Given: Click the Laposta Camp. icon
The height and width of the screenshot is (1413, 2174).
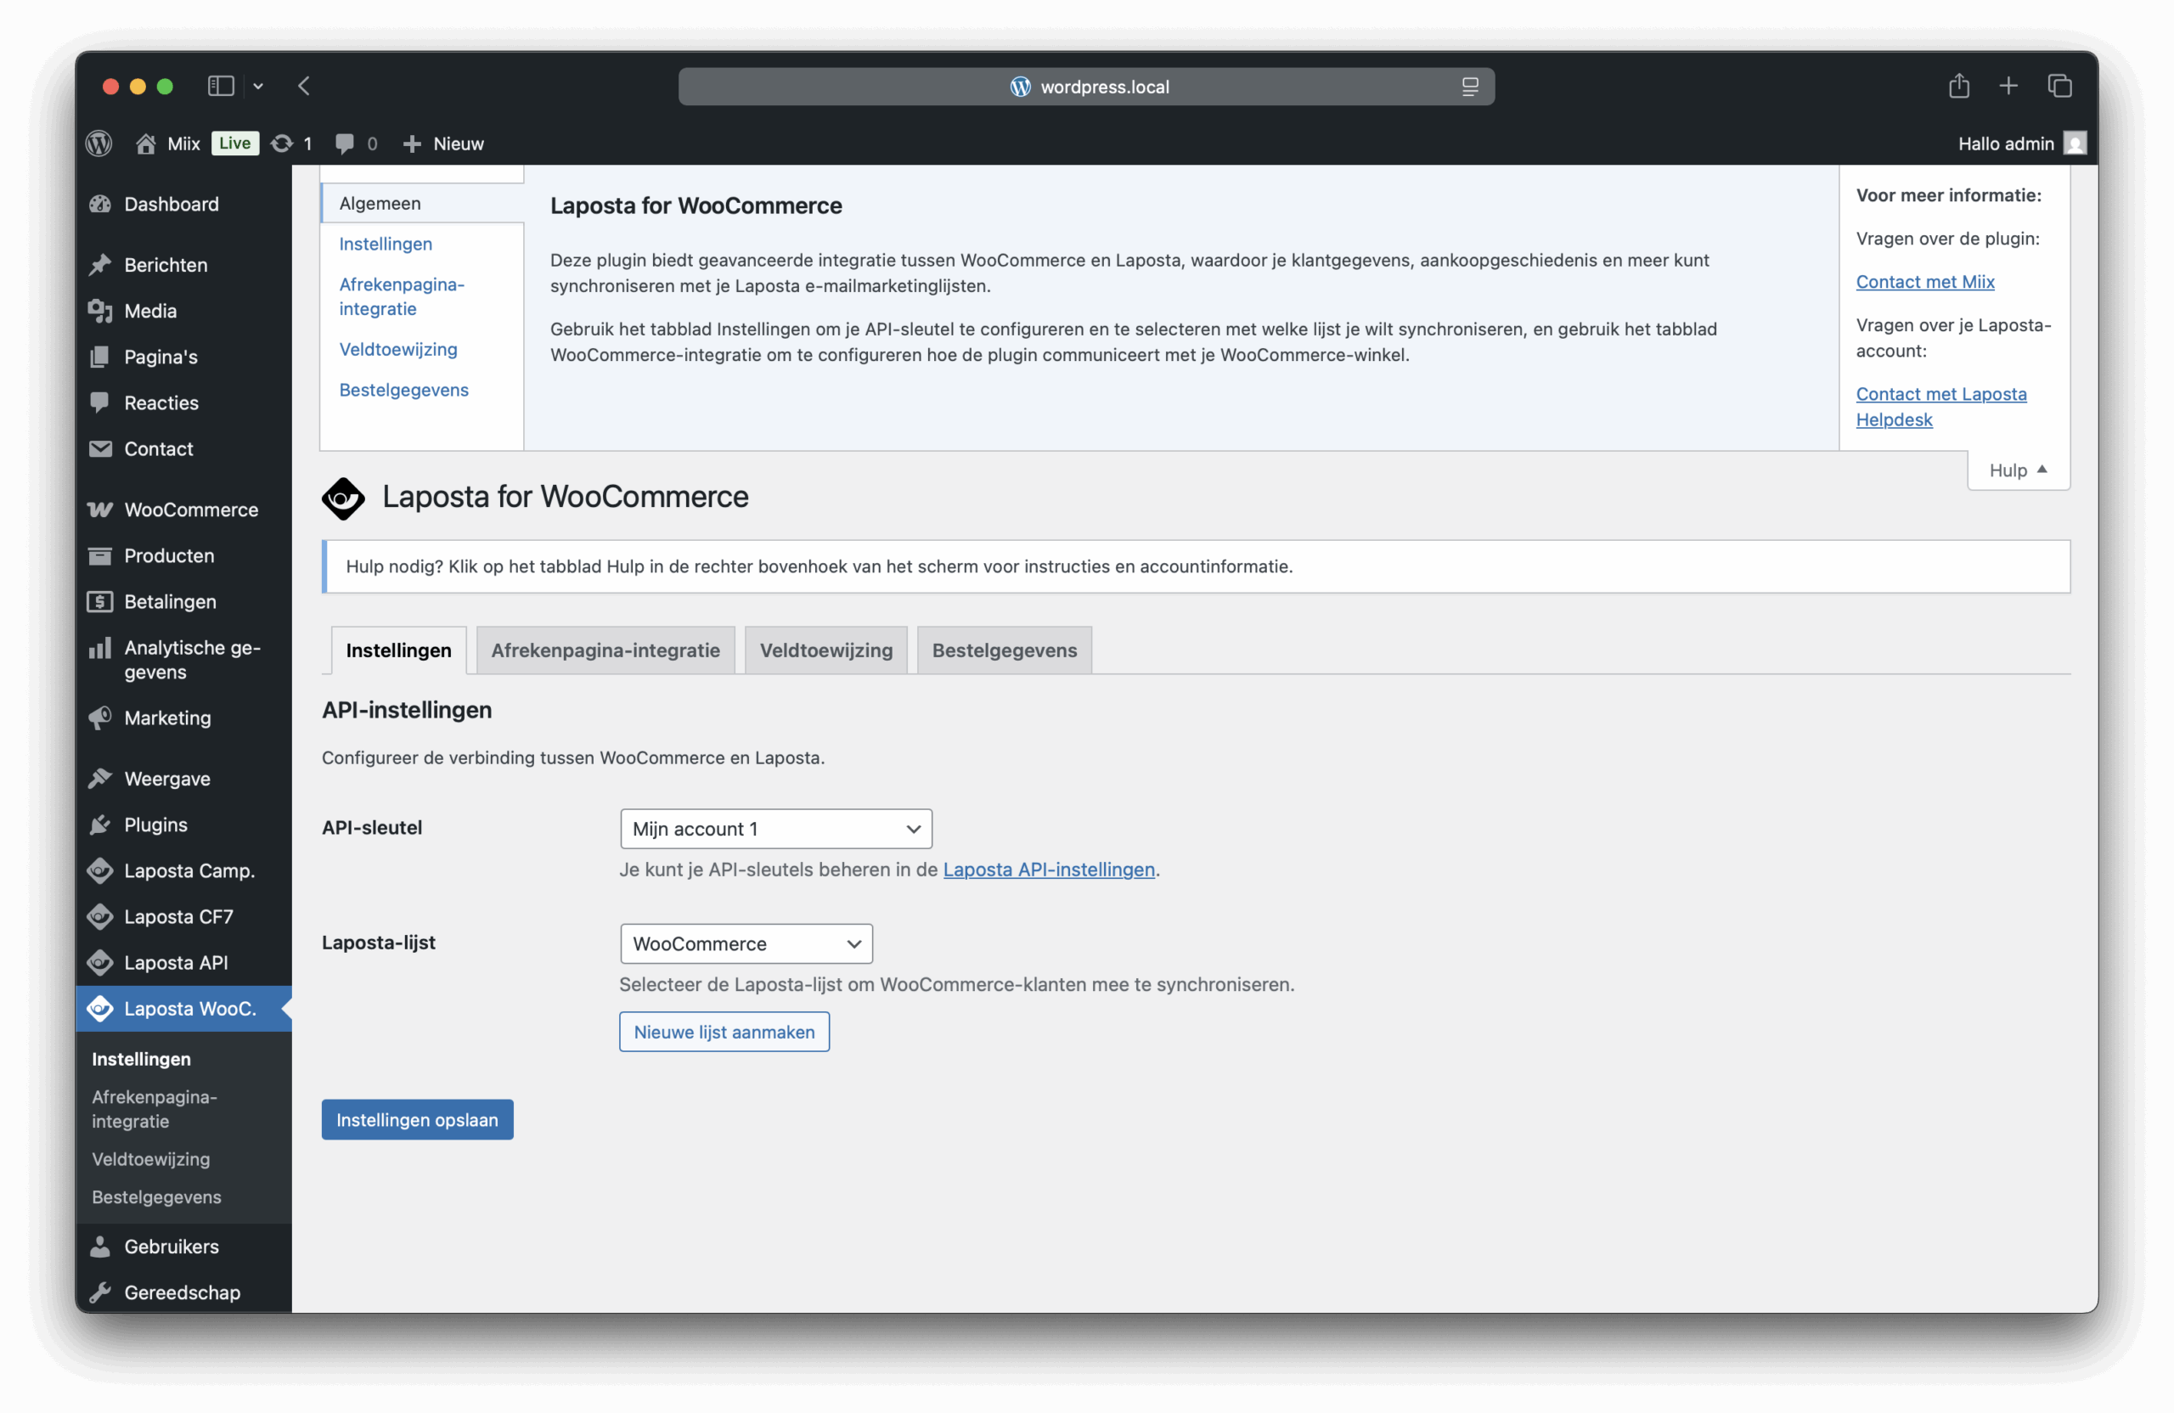Looking at the screenshot, I should click(x=100, y=870).
